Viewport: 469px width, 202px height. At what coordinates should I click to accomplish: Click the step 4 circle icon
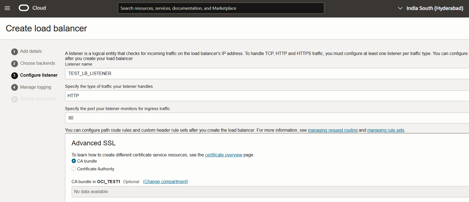click(x=14, y=88)
